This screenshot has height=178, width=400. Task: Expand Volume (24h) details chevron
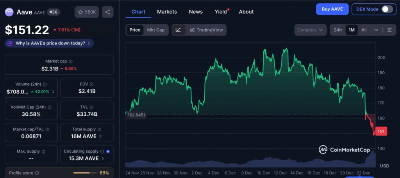(53, 92)
